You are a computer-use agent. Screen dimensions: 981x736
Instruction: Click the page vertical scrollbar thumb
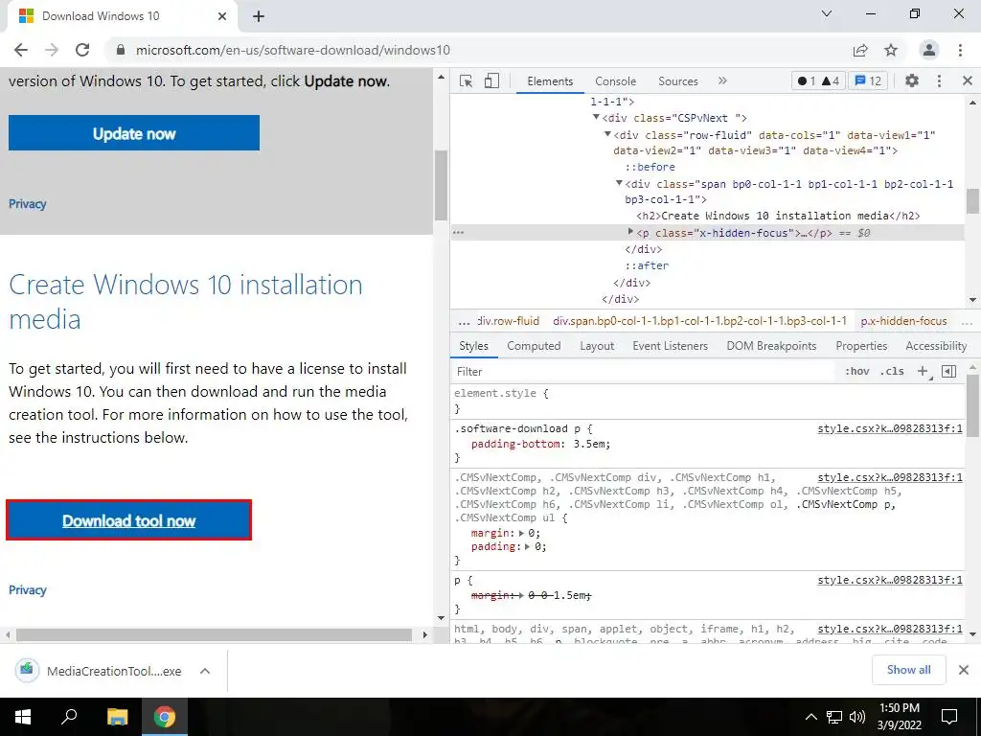[441, 185]
